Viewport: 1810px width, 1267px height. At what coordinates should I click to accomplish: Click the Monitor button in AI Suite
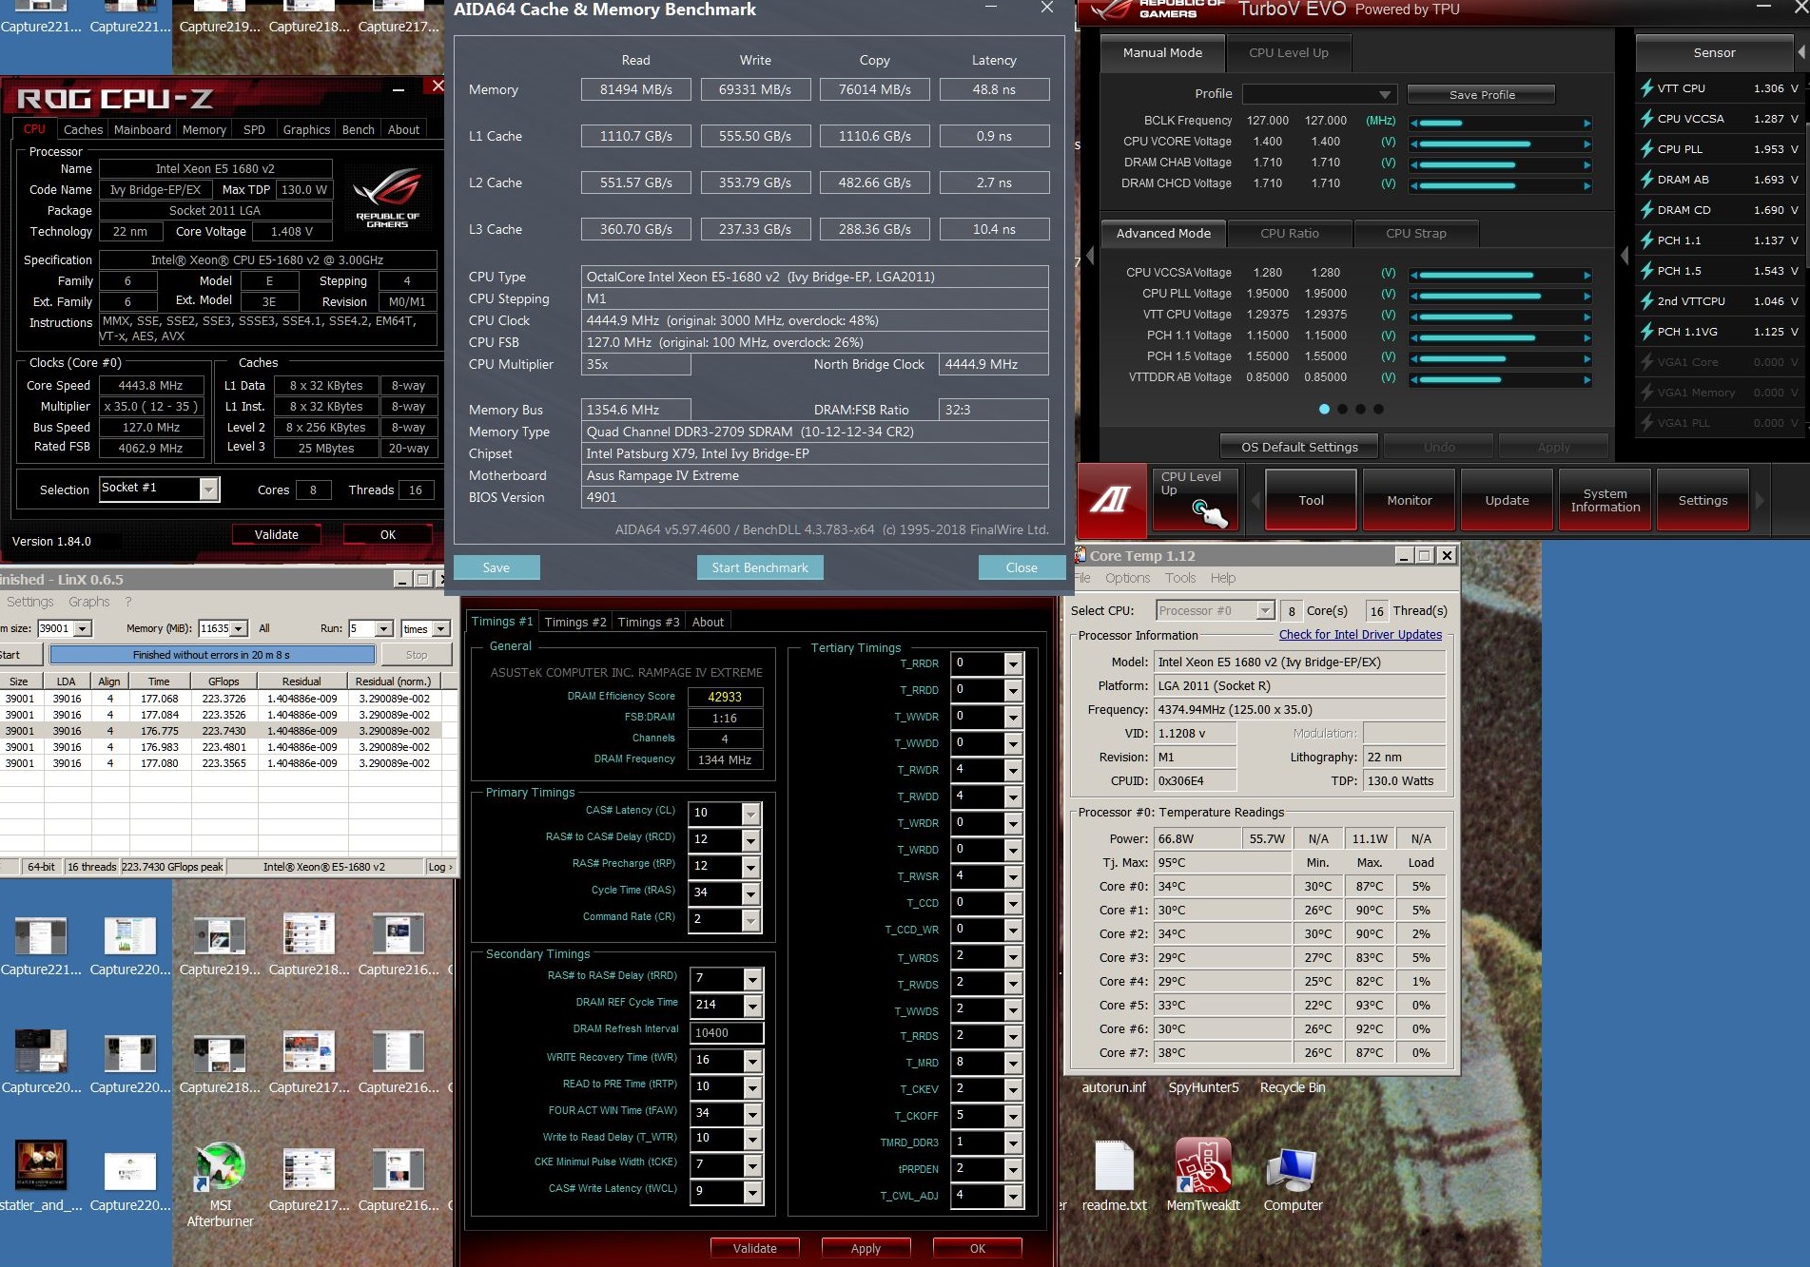point(1409,500)
